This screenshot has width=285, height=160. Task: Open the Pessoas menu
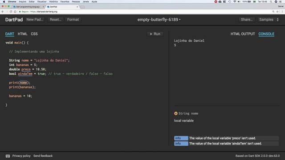pos(76,2)
